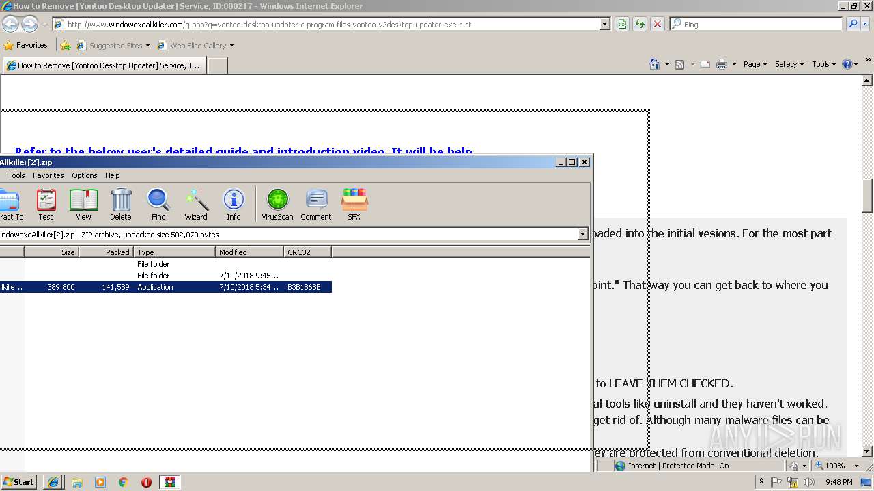Open Windows Explorer from taskbar
Image resolution: width=874 pixels, height=491 pixels.
coord(77,482)
